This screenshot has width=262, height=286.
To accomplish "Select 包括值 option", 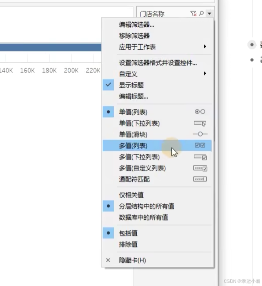I will click(157, 233).
